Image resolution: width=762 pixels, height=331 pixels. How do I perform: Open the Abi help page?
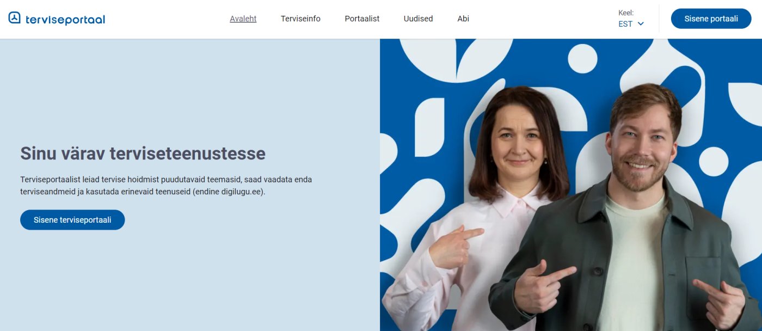tap(463, 19)
